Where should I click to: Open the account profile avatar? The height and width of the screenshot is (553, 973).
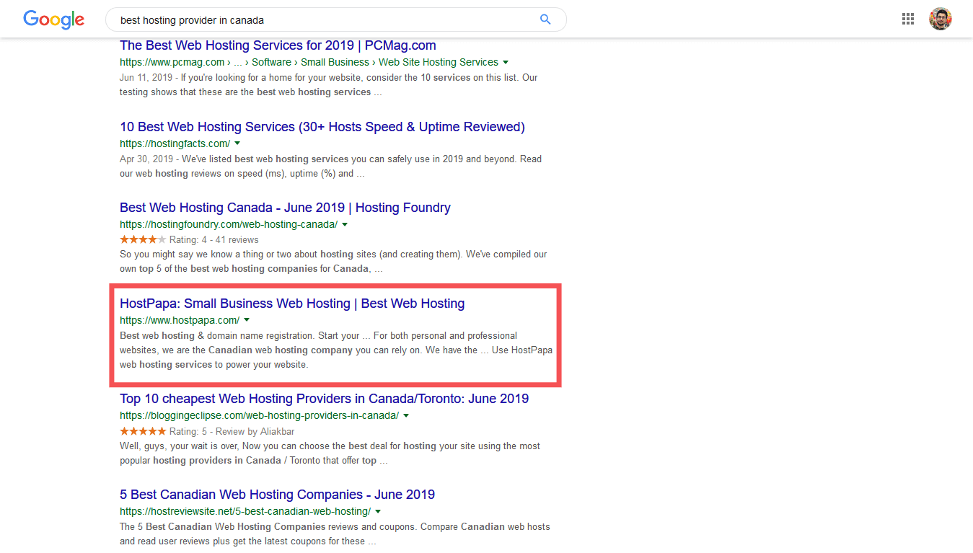941,19
